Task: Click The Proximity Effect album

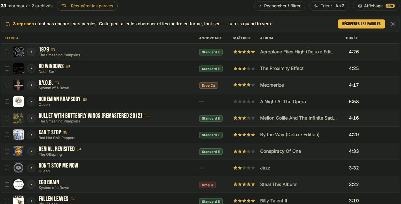Action: coord(282,68)
